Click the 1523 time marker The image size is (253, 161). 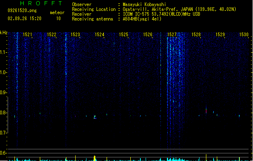[x=75, y=35]
